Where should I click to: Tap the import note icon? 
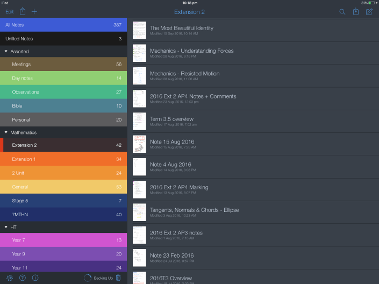(355, 12)
